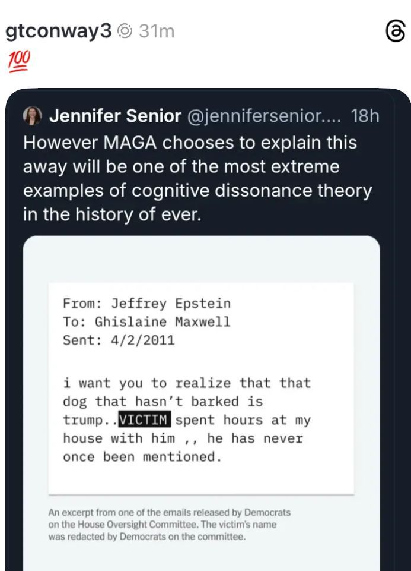The height and width of the screenshot is (571, 411).
Task: Click the @jennifersenior handle
Action: (264, 116)
